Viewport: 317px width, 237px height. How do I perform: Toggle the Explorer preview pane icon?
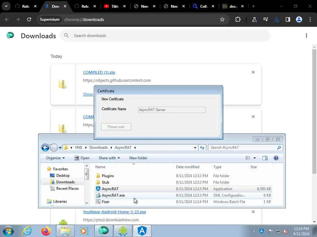(265, 158)
